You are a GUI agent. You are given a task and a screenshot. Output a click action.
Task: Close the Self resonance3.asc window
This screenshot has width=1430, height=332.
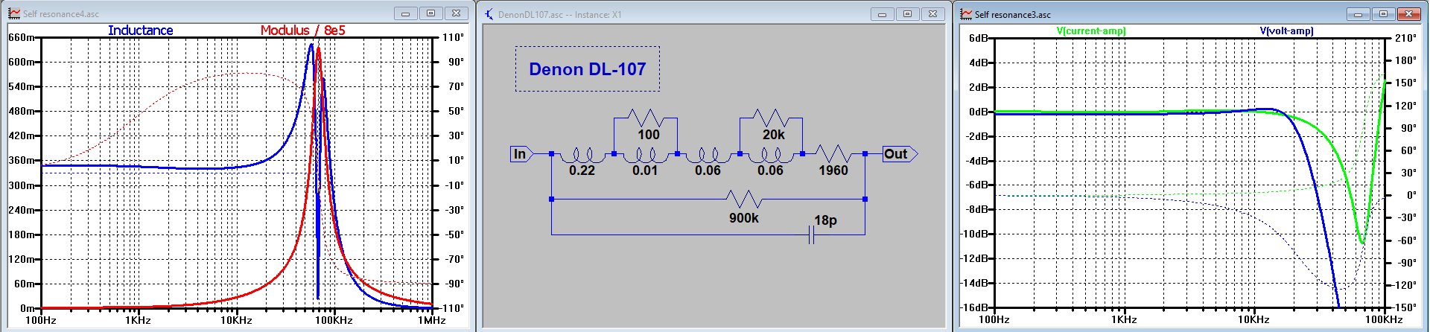pos(1409,14)
